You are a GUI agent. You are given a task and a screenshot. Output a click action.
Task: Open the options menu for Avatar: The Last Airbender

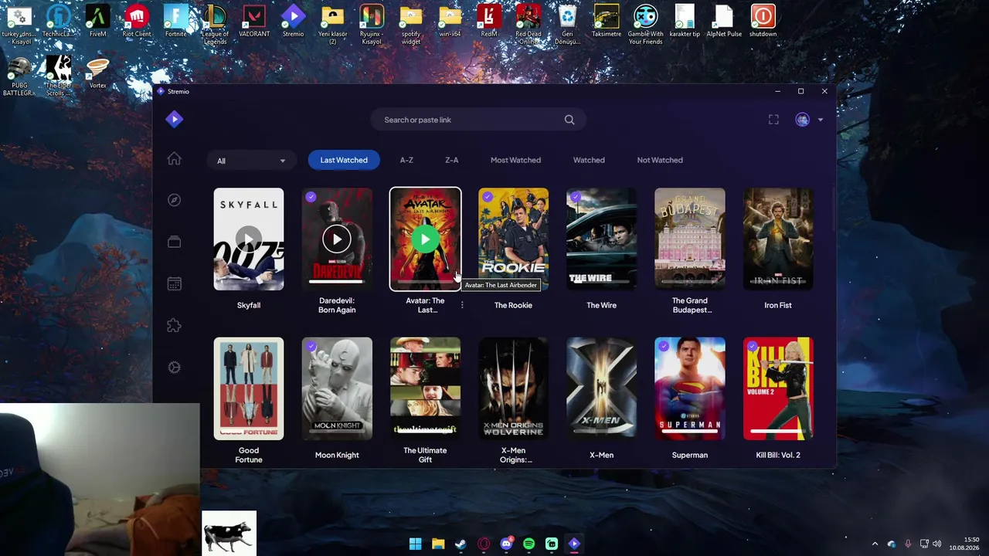462,305
